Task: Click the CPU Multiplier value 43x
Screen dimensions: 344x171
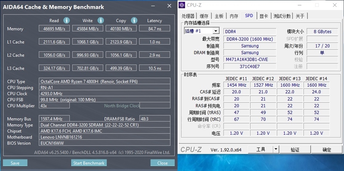Action: coord(54,106)
